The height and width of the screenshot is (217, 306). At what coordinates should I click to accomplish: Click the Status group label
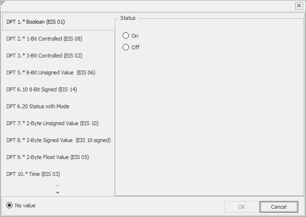click(128, 18)
